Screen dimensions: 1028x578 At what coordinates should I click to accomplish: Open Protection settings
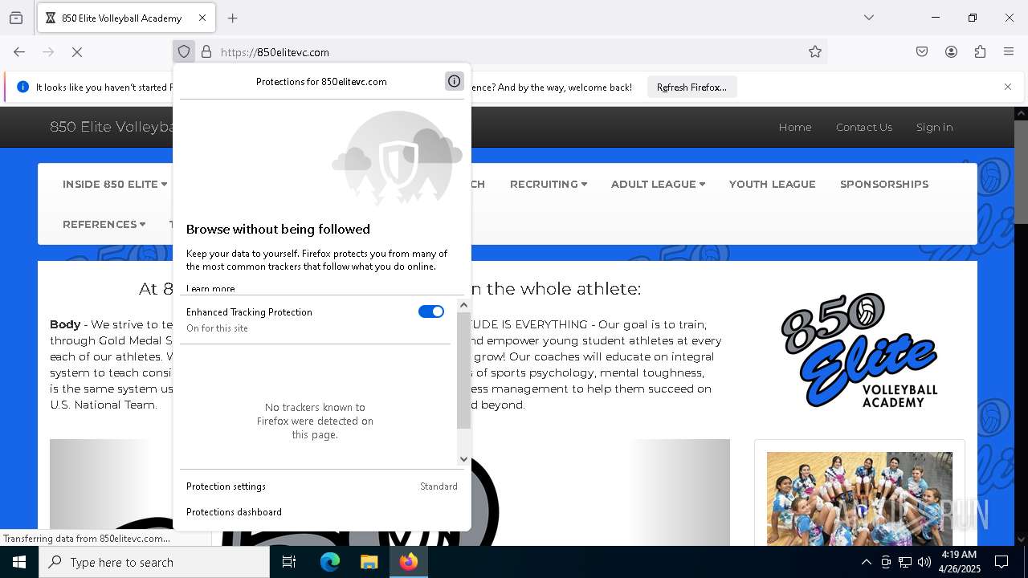(321, 486)
